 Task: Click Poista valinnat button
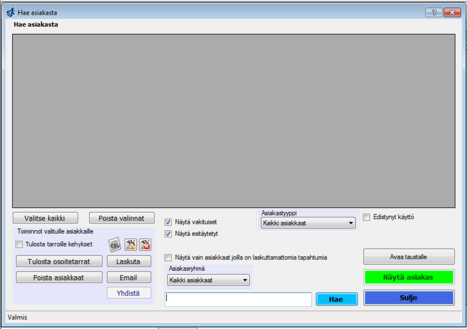[x=121, y=218]
